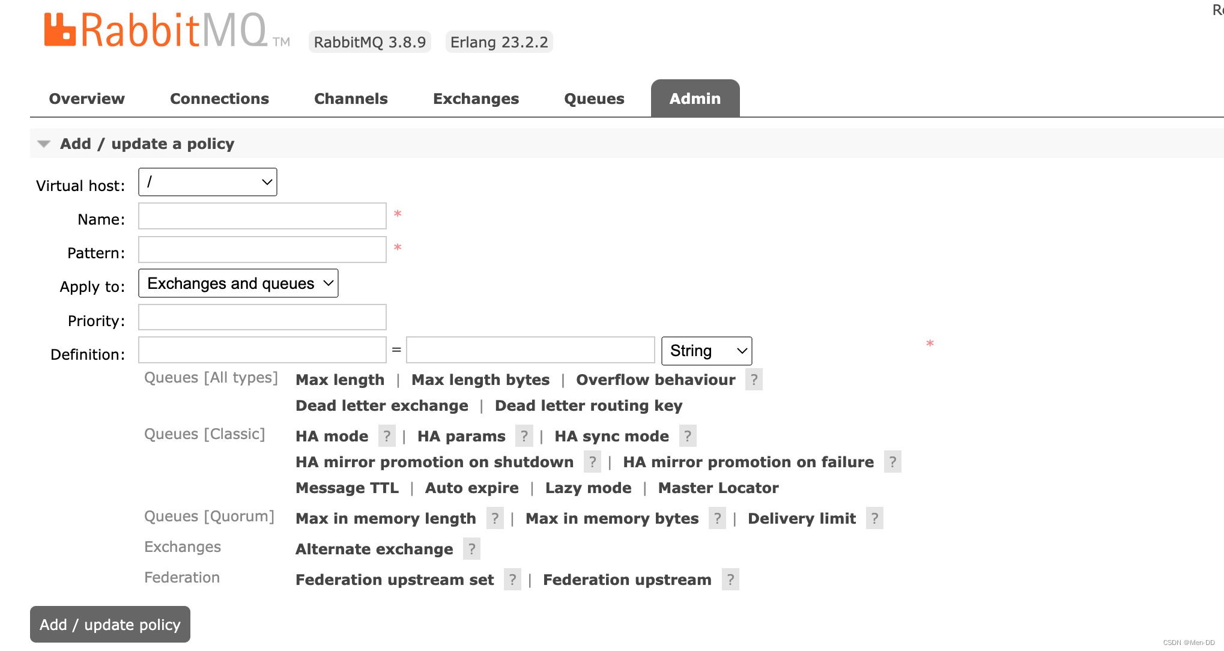Click the HA mirror promotion on failure help icon
Screen dimensions: 1224x651
(892, 462)
